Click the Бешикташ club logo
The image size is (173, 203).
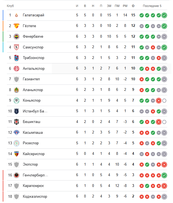16,122
